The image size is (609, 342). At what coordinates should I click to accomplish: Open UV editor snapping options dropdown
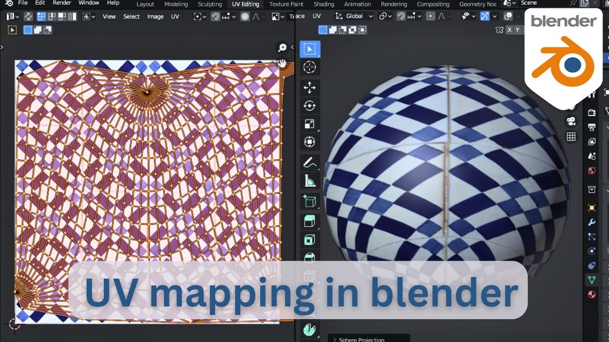coord(229,17)
